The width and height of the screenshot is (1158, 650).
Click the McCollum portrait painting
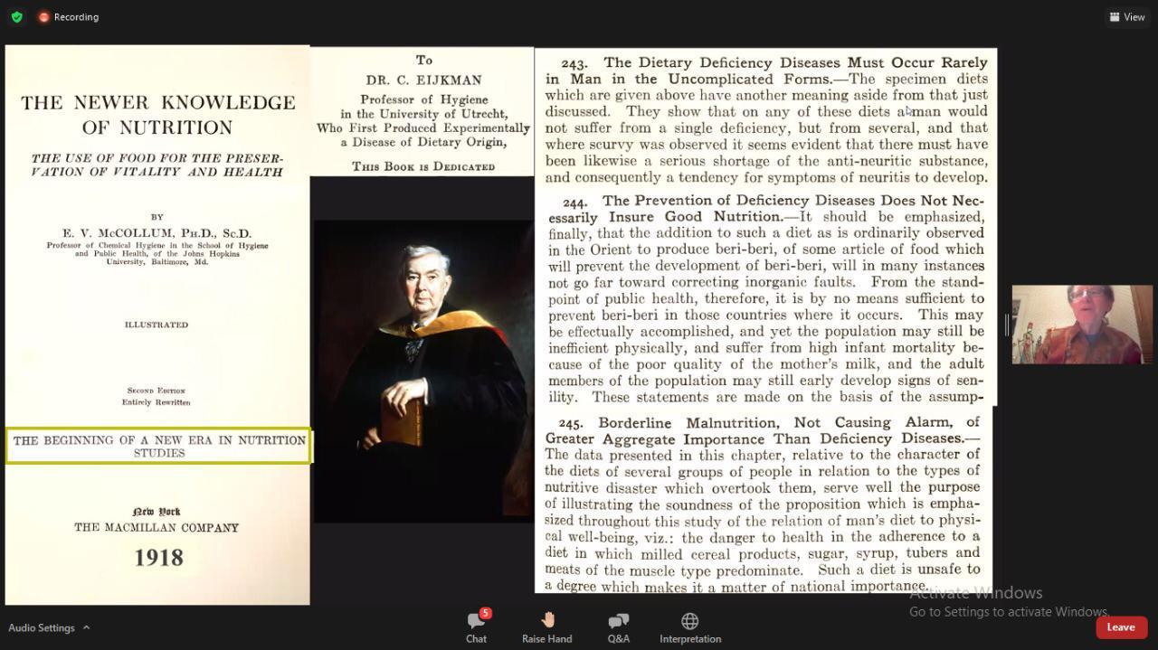(x=422, y=371)
